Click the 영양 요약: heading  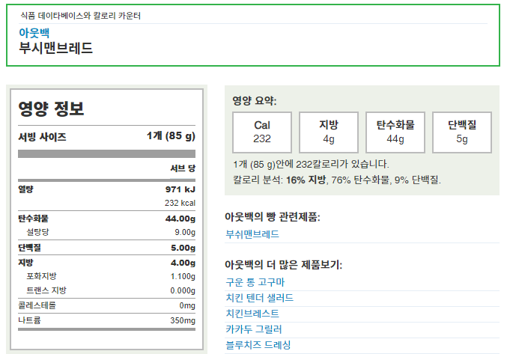(255, 101)
